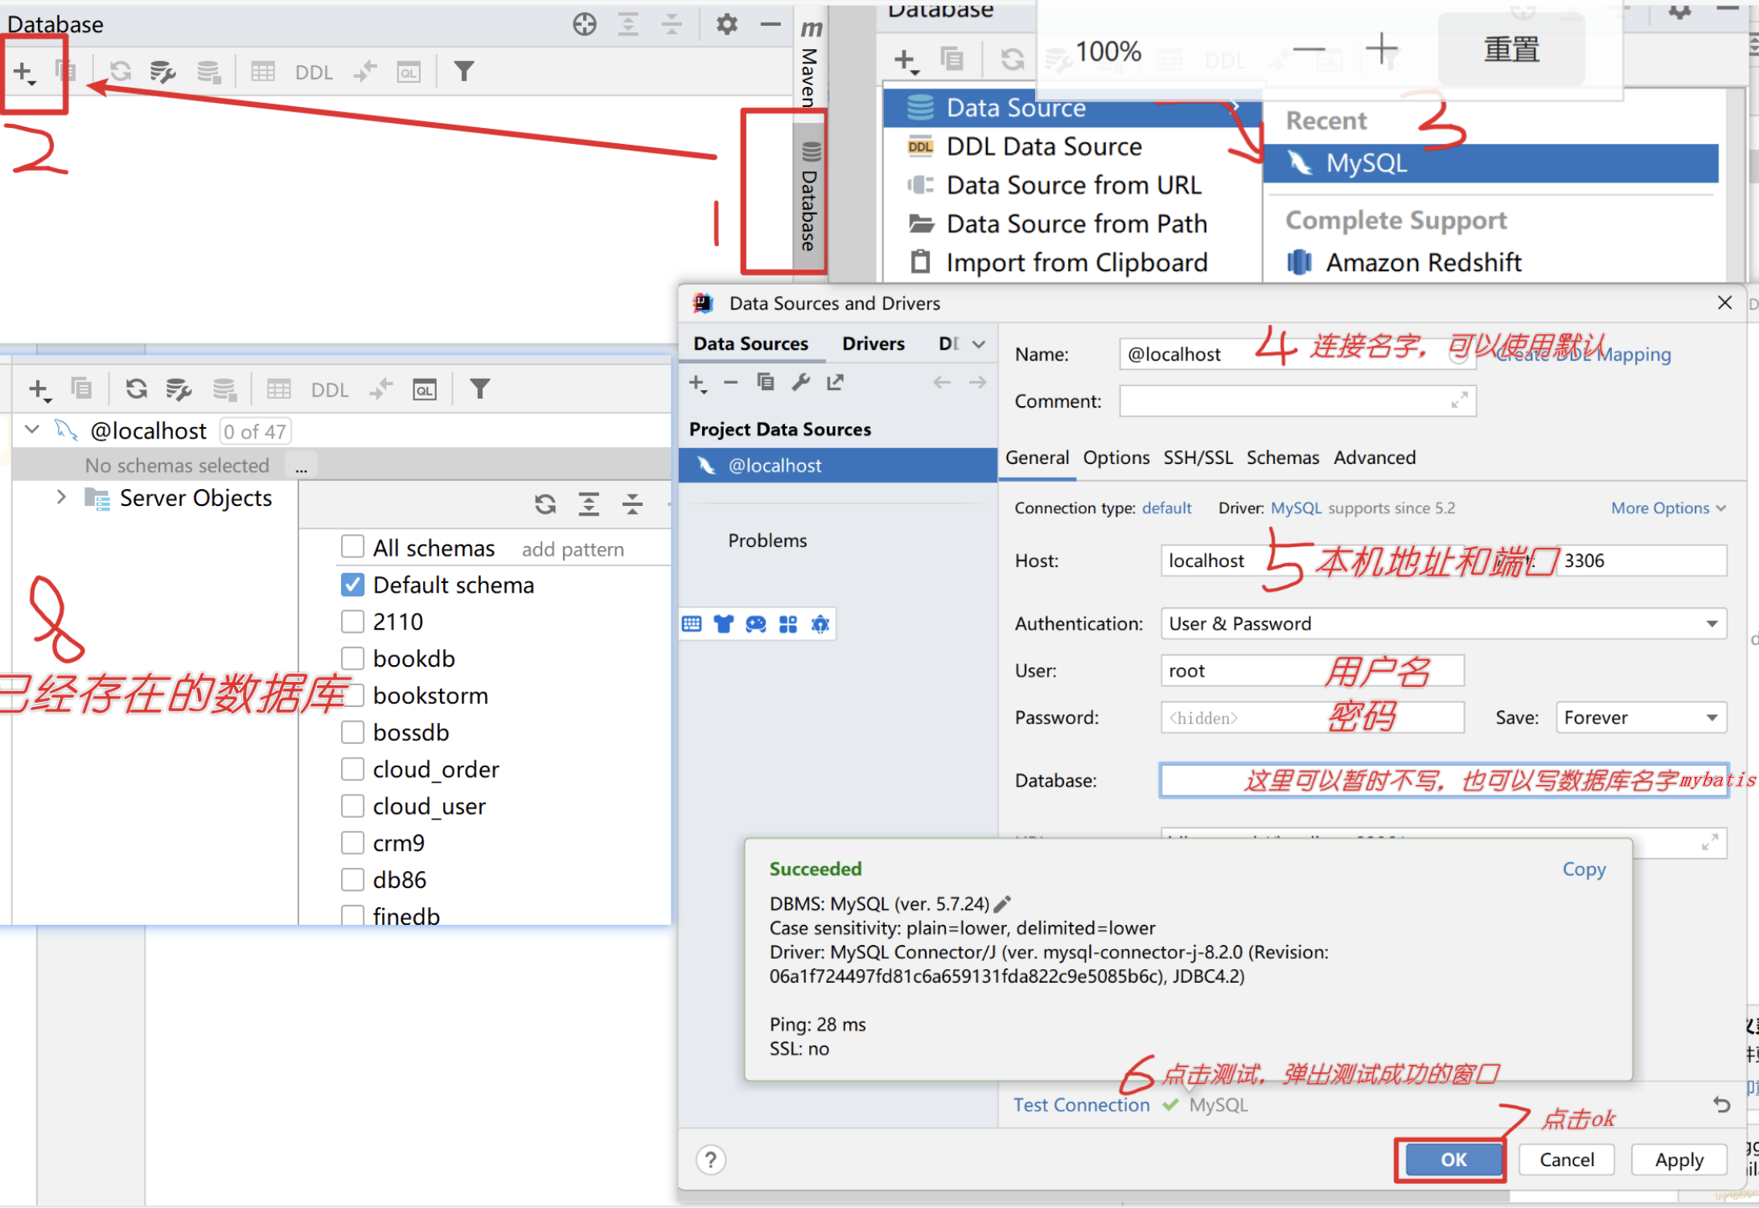The image size is (1759, 1208).
Task: Click the Database name input field
Action: (1444, 780)
